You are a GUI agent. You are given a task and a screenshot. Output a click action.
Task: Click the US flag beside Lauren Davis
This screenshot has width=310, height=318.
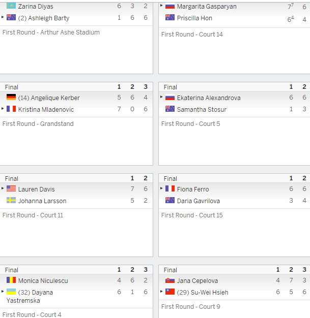tap(11, 188)
